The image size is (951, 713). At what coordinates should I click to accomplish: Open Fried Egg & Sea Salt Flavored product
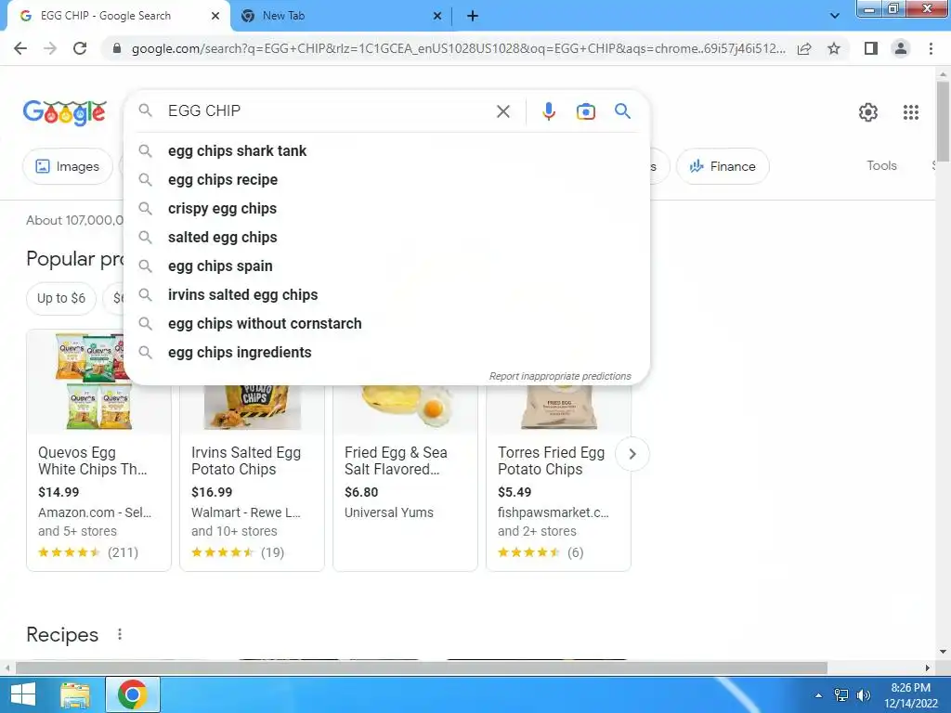pos(396,460)
